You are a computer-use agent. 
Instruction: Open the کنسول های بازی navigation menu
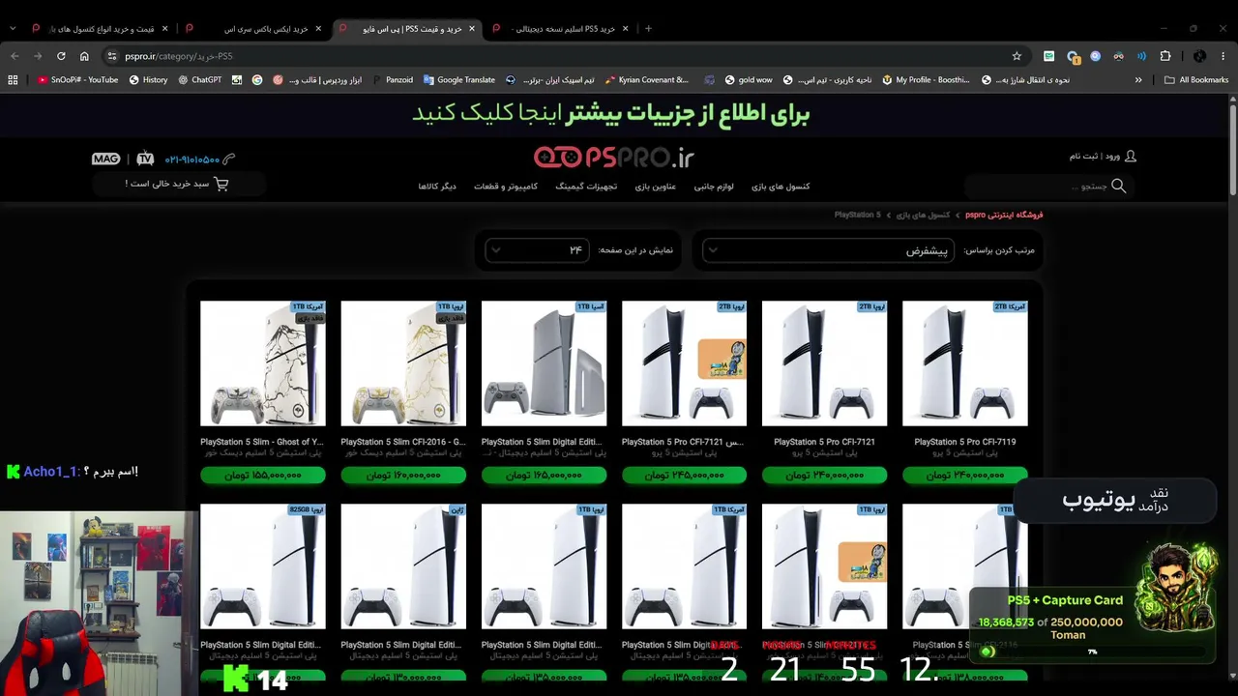pos(781,187)
